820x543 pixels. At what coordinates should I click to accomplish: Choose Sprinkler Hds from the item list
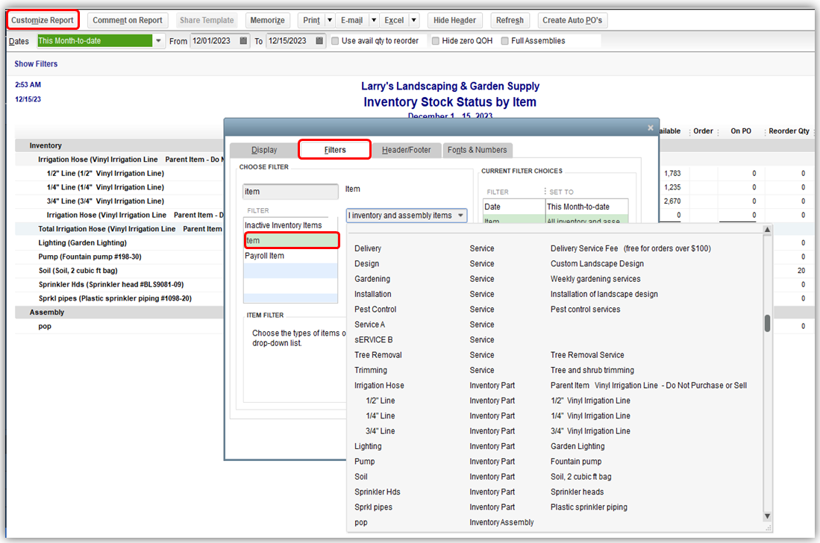(554, 492)
